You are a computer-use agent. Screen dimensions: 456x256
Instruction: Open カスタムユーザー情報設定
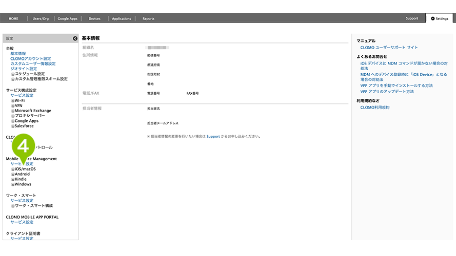click(x=33, y=63)
